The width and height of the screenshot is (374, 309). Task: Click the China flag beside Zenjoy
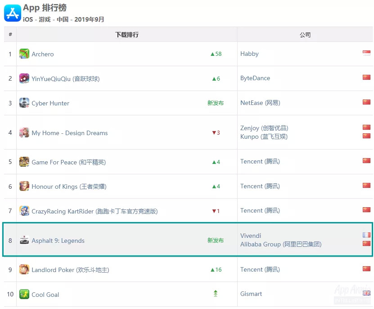[366, 127]
